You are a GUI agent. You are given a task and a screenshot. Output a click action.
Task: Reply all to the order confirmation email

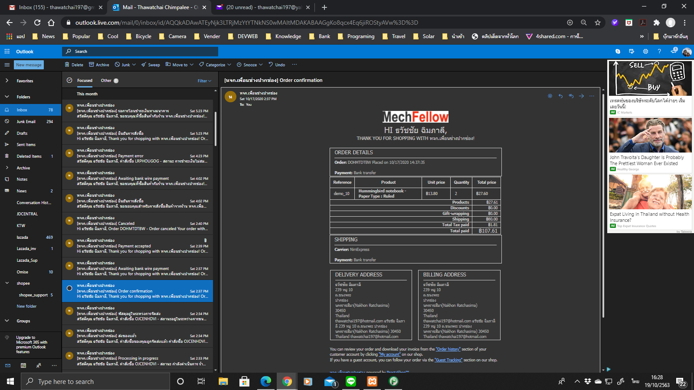pyautogui.click(x=571, y=96)
